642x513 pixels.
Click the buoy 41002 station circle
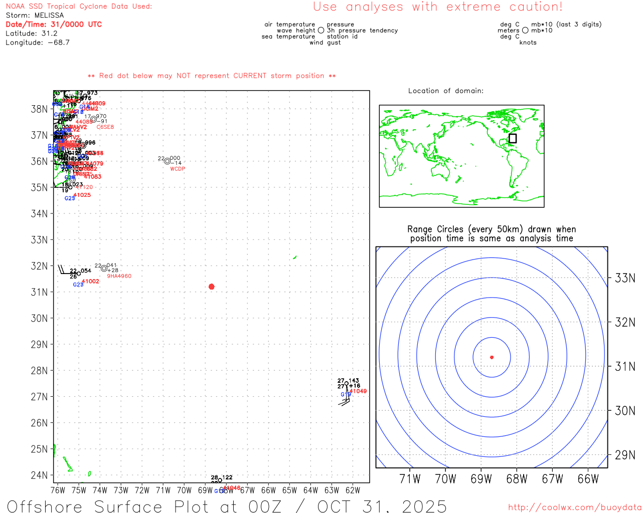coord(79,274)
